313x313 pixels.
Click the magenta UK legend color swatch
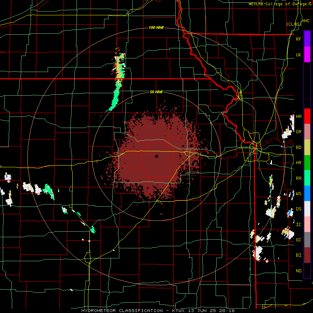pos(307,54)
